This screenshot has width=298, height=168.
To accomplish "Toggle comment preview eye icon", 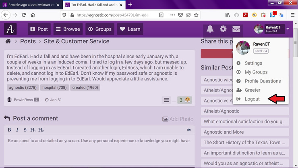I will coord(189,130).
